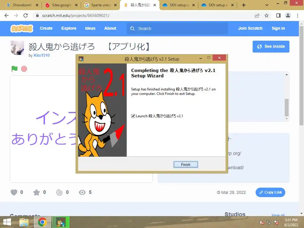This screenshot has height=228, width=304.
Task: Click the page vertical scrollbar thumb
Action: pos(301,76)
